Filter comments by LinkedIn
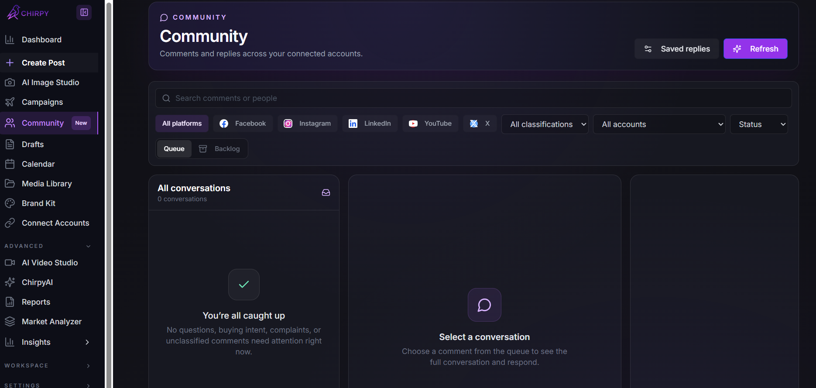 coord(370,124)
